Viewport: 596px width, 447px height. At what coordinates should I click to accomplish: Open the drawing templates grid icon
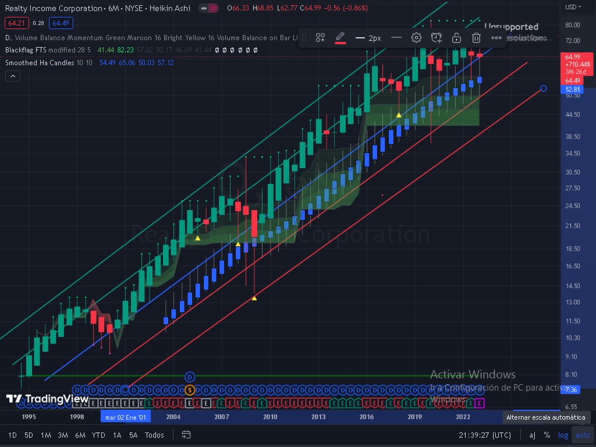coord(320,38)
